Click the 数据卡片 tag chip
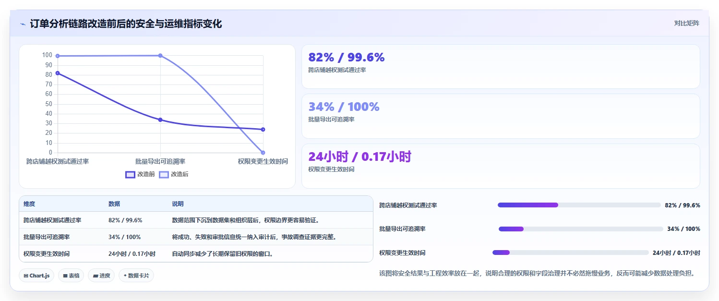This screenshot has height=301, width=719. click(136, 276)
